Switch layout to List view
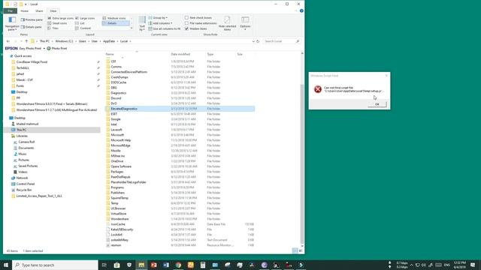 tap(80, 23)
